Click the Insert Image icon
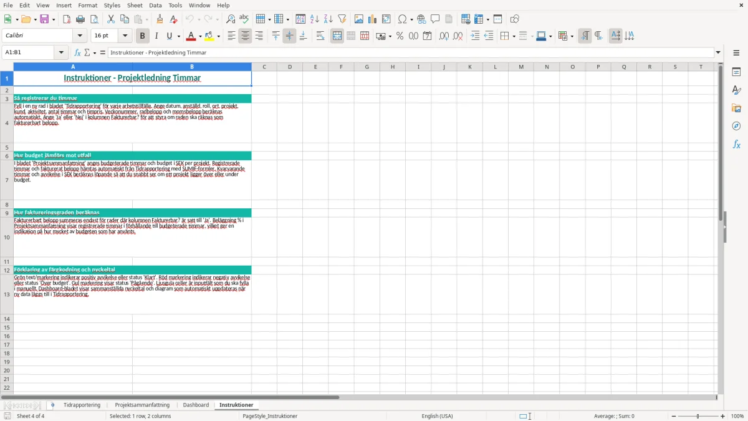The width and height of the screenshot is (748, 421). [x=359, y=19]
